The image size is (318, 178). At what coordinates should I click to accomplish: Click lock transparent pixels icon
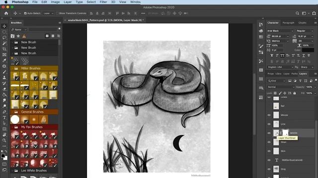[275, 93]
